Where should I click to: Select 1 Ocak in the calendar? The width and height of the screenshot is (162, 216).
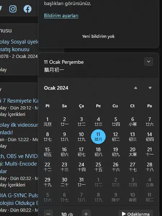coord(48,122)
